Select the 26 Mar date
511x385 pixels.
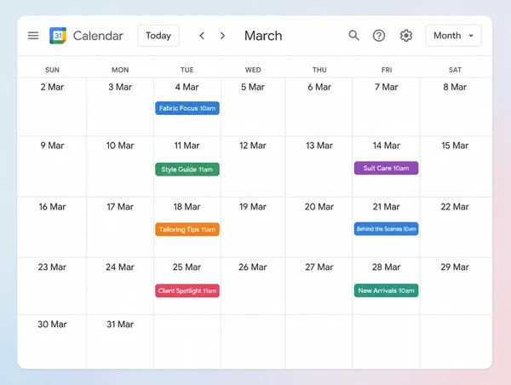(253, 267)
